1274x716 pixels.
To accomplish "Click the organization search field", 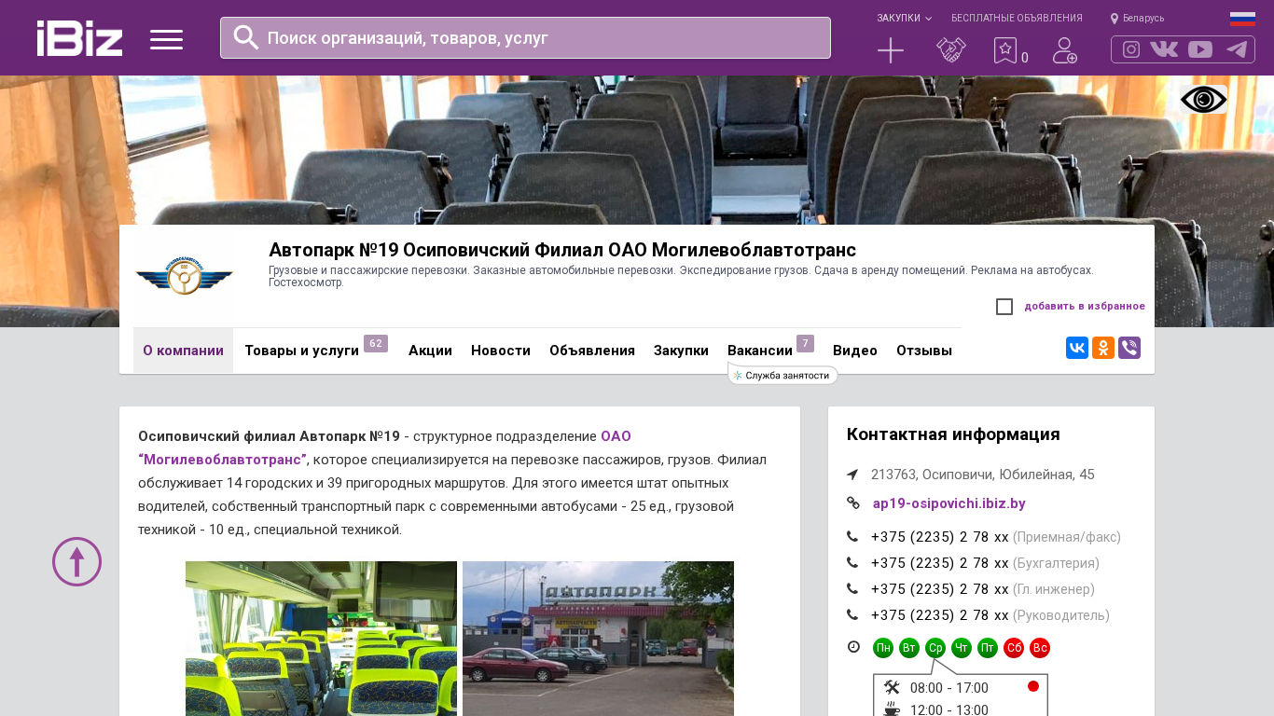I will pos(525,37).
